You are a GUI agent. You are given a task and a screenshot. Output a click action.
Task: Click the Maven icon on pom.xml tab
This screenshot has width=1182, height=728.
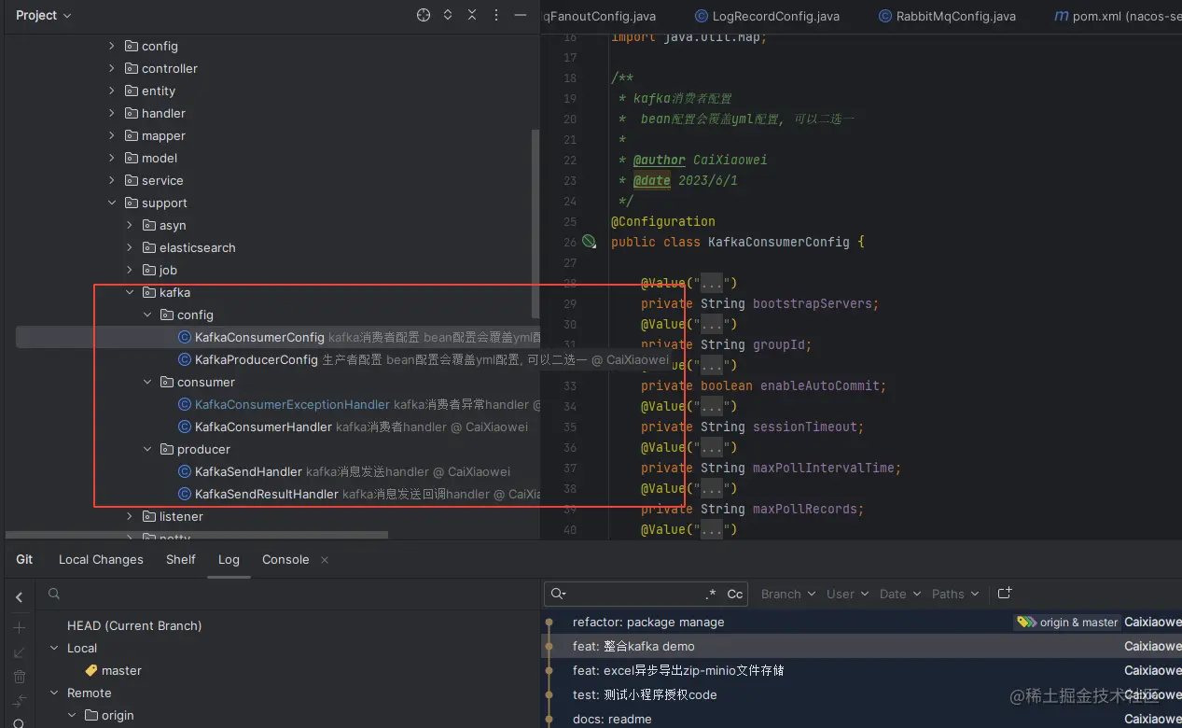pyautogui.click(x=1062, y=16)
